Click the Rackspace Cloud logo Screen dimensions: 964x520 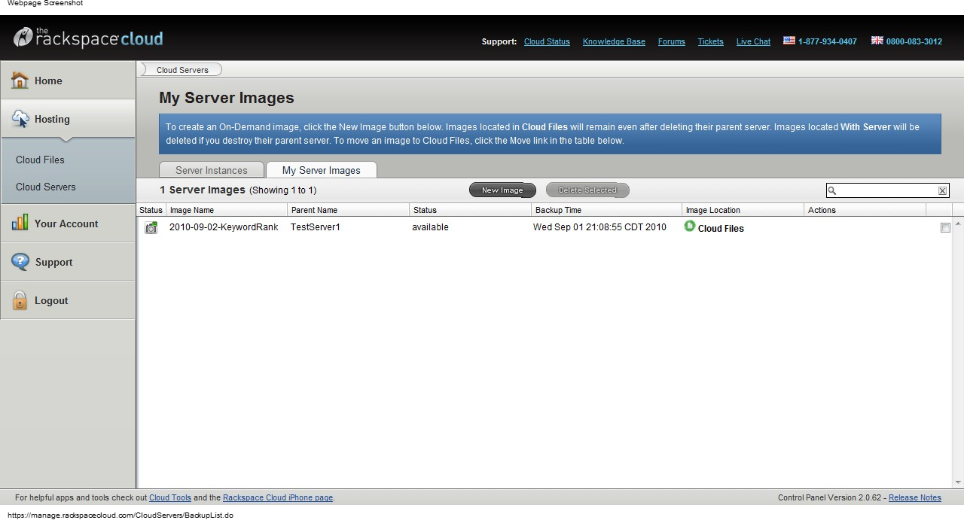coord(88,38)
